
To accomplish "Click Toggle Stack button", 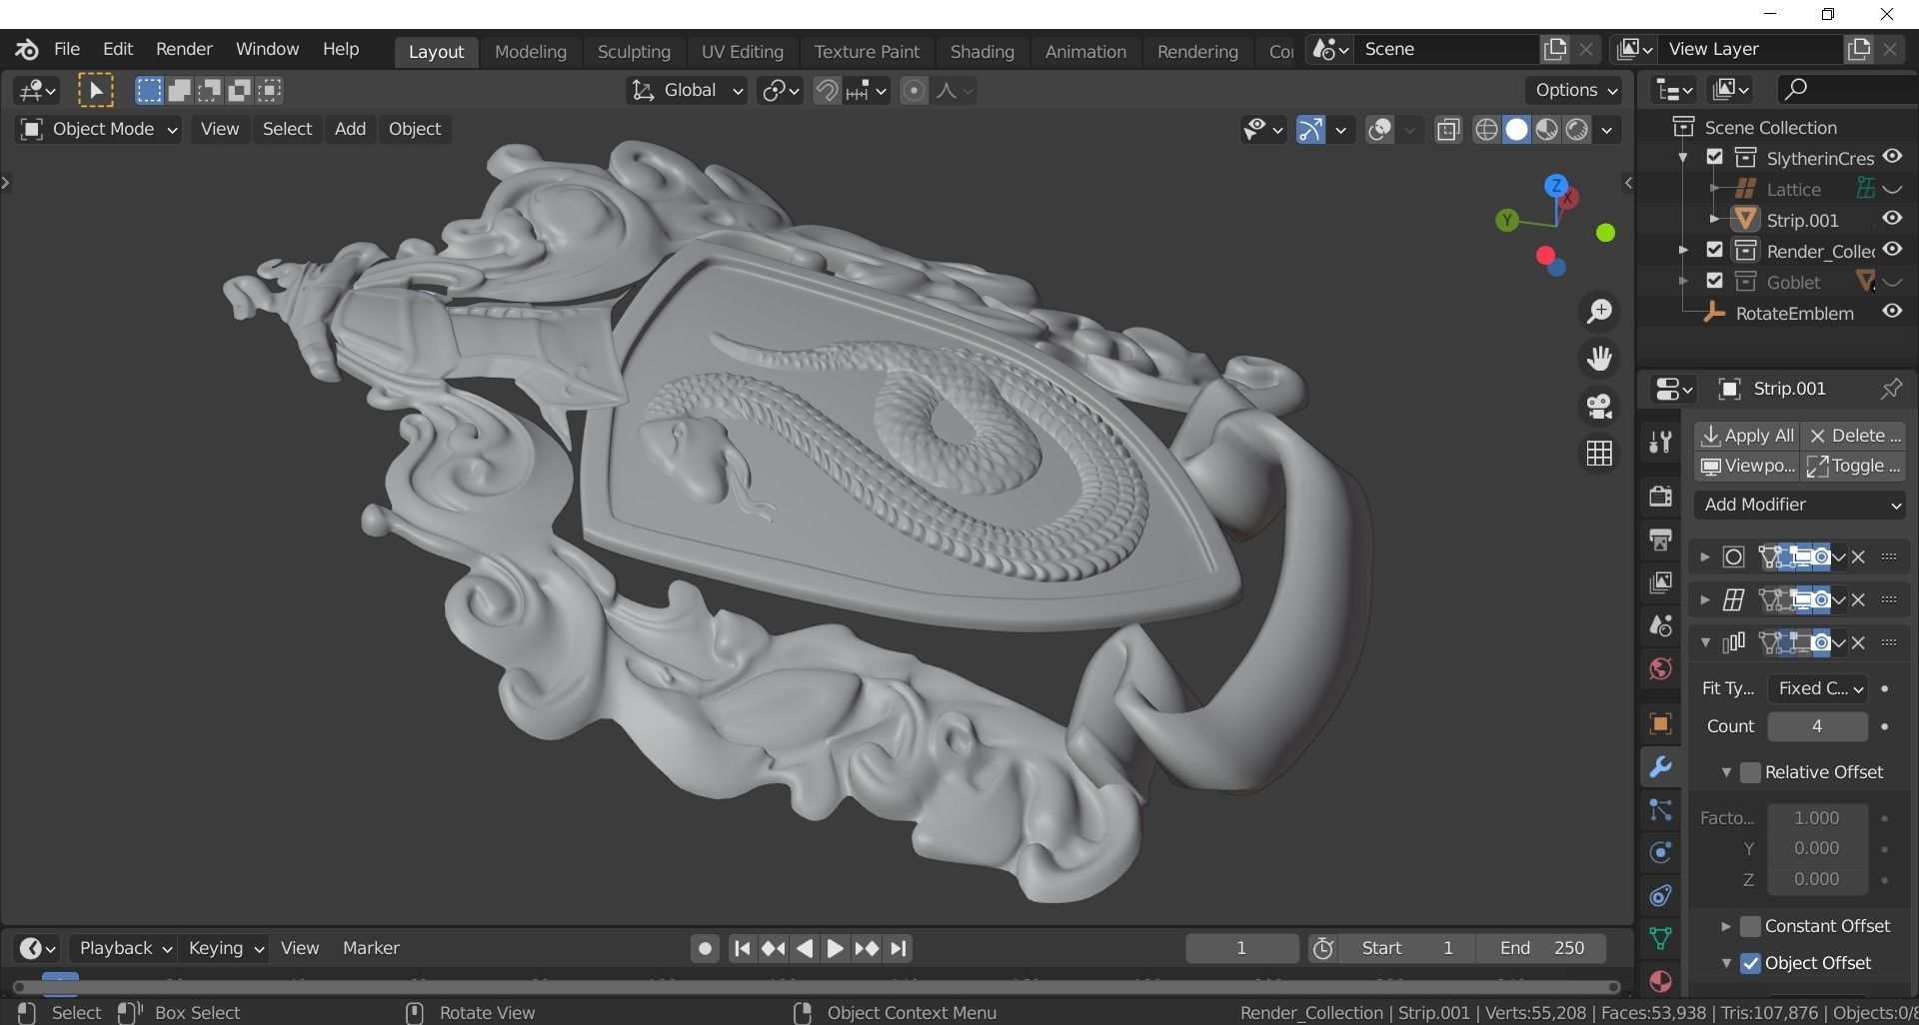I will click(x=1854, y=466).
